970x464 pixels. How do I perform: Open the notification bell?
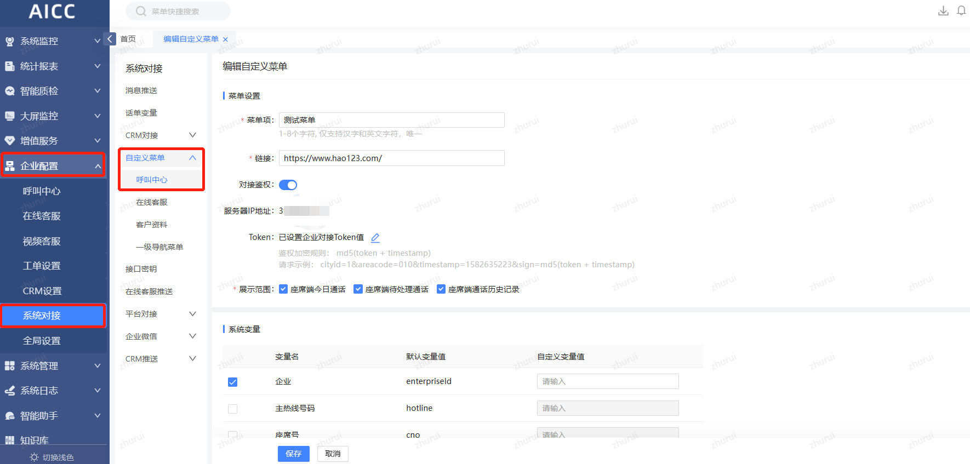[961, 11]
